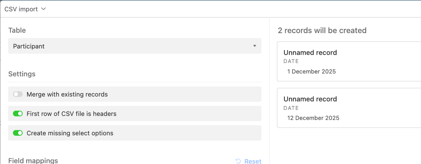Open the CSV import dropdown menu
Screen dimensions: 421x164
point(25,9)
